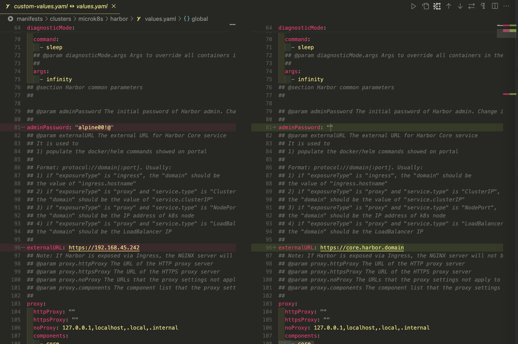Toggle collapse unchanged regions icon

437,6
